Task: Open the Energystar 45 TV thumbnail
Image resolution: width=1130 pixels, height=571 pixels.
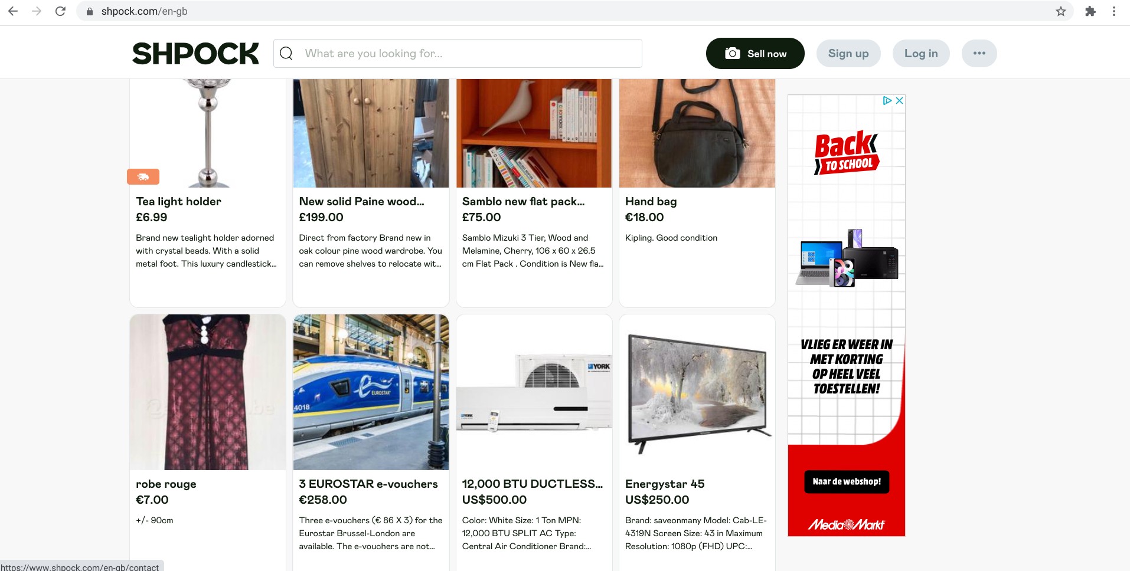Action: point(697,392)
